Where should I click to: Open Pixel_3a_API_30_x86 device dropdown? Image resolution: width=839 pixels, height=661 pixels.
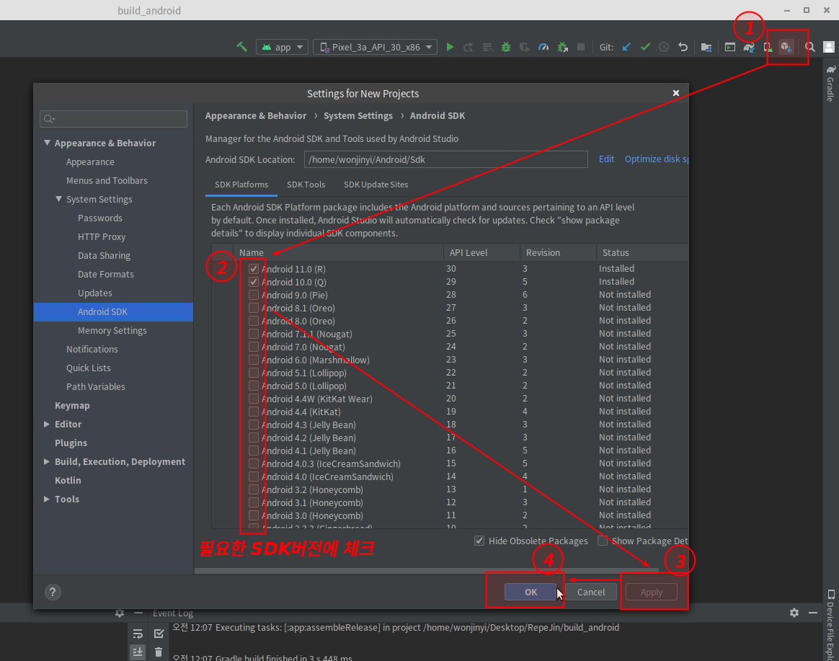tap(375, 47)
